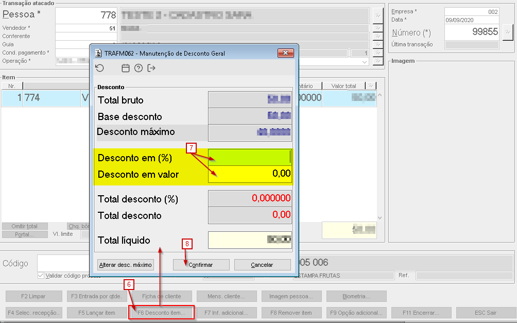Click the lookup button beside the Pessoa row
The width and height of the screenshot is (517, 323).
click(x=378, y=15)
